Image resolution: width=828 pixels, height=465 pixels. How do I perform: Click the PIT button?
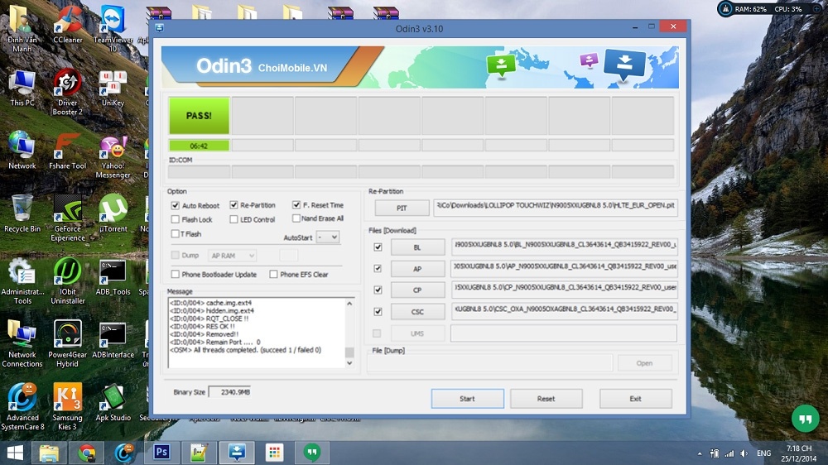tap(402, 208)
